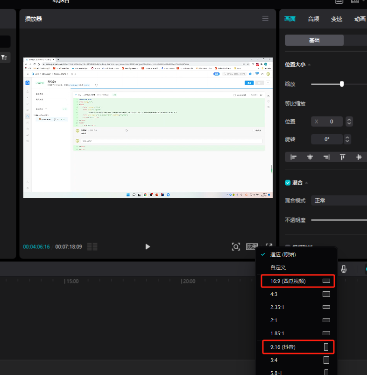
Task: Open the 比例 aspect ratio button
Action: click(252, 246)
